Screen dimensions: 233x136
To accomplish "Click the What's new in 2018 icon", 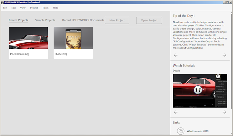I will coord(181,131).
